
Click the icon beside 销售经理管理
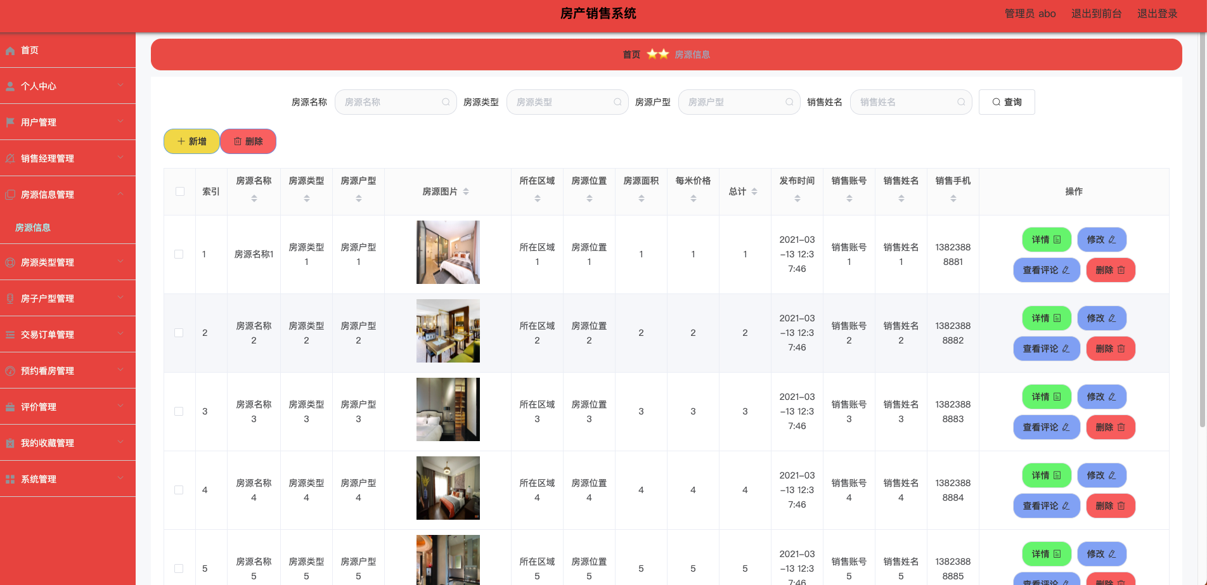[10, 158]
